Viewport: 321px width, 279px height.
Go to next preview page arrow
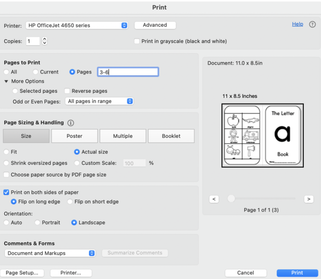(x=308, y=199)
